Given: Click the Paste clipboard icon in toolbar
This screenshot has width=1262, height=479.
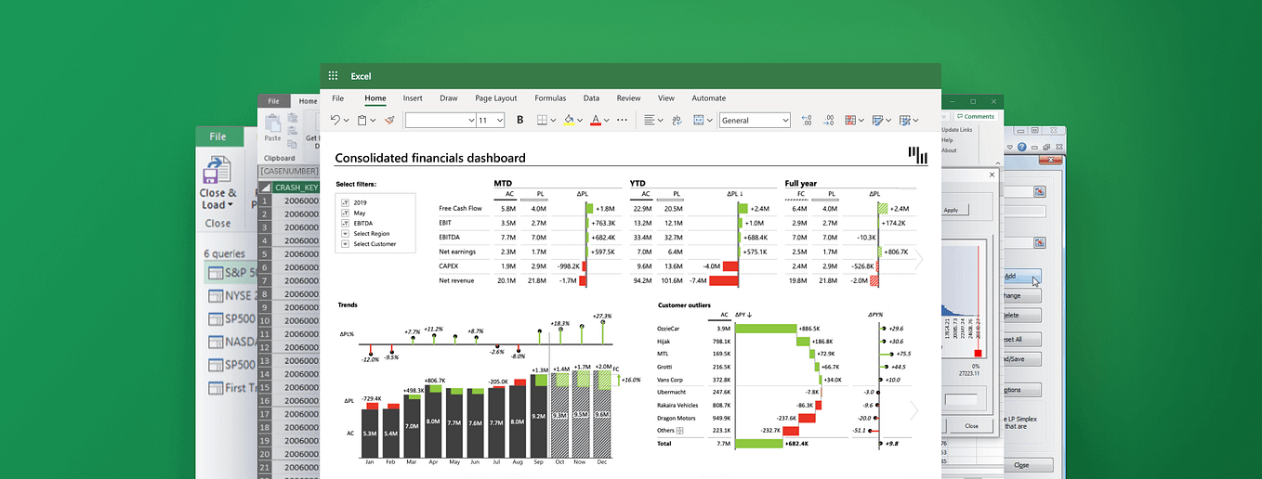Looking at the screenshot, I should coord(362,120).
